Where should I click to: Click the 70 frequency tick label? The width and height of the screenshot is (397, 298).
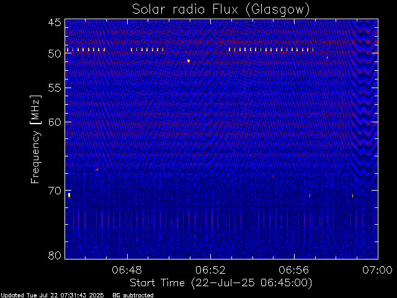coord(55,191)
